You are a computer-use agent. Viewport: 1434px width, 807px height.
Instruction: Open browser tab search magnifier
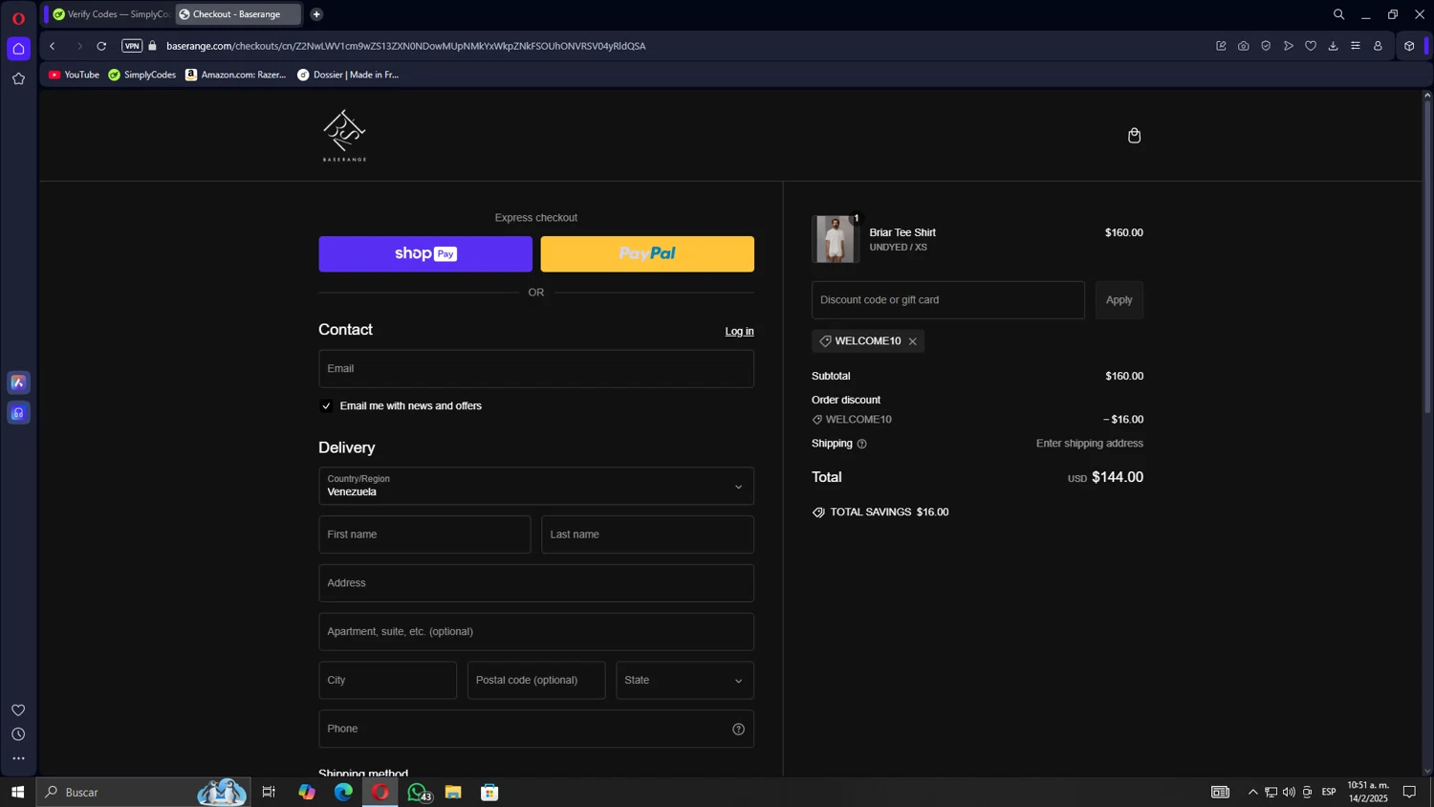1338,14
